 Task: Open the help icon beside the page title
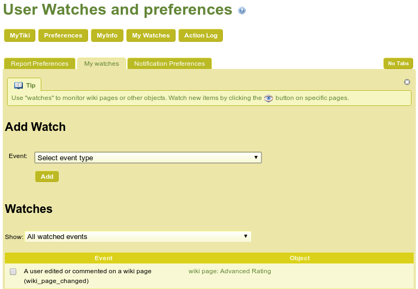tap(242, 11)
